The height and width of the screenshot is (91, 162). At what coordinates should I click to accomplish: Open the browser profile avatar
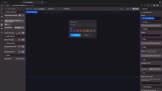pyautogui.click(x=157, y=5)
